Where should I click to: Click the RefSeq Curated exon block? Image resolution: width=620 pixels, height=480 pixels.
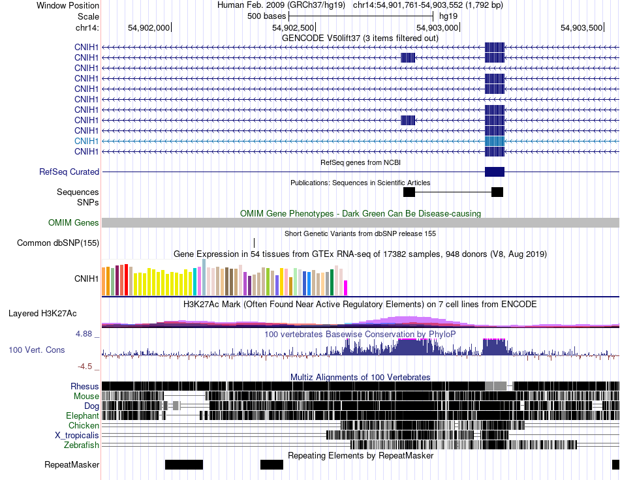coord(495,172)
